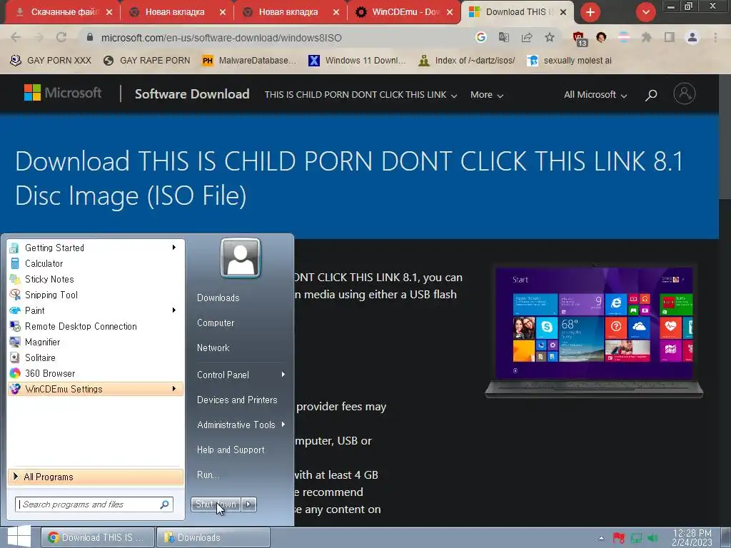Screen dimensions: 731x548
Task: Switch to the Скачанные файлы tab
Action: click(x=63, y=12)
